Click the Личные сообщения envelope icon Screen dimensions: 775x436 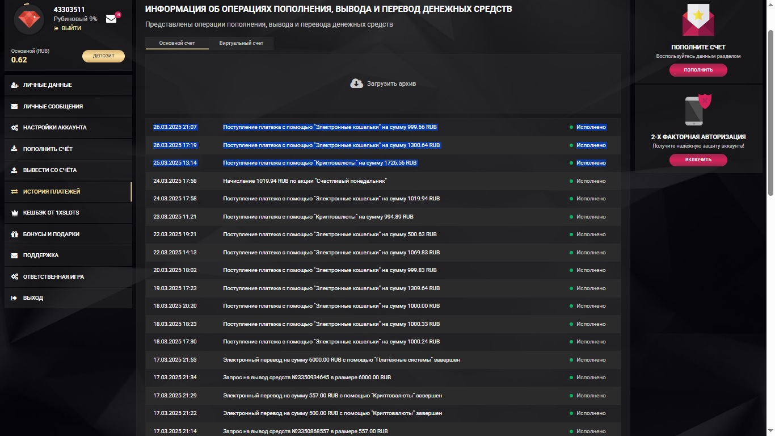[x=14, y=107]
